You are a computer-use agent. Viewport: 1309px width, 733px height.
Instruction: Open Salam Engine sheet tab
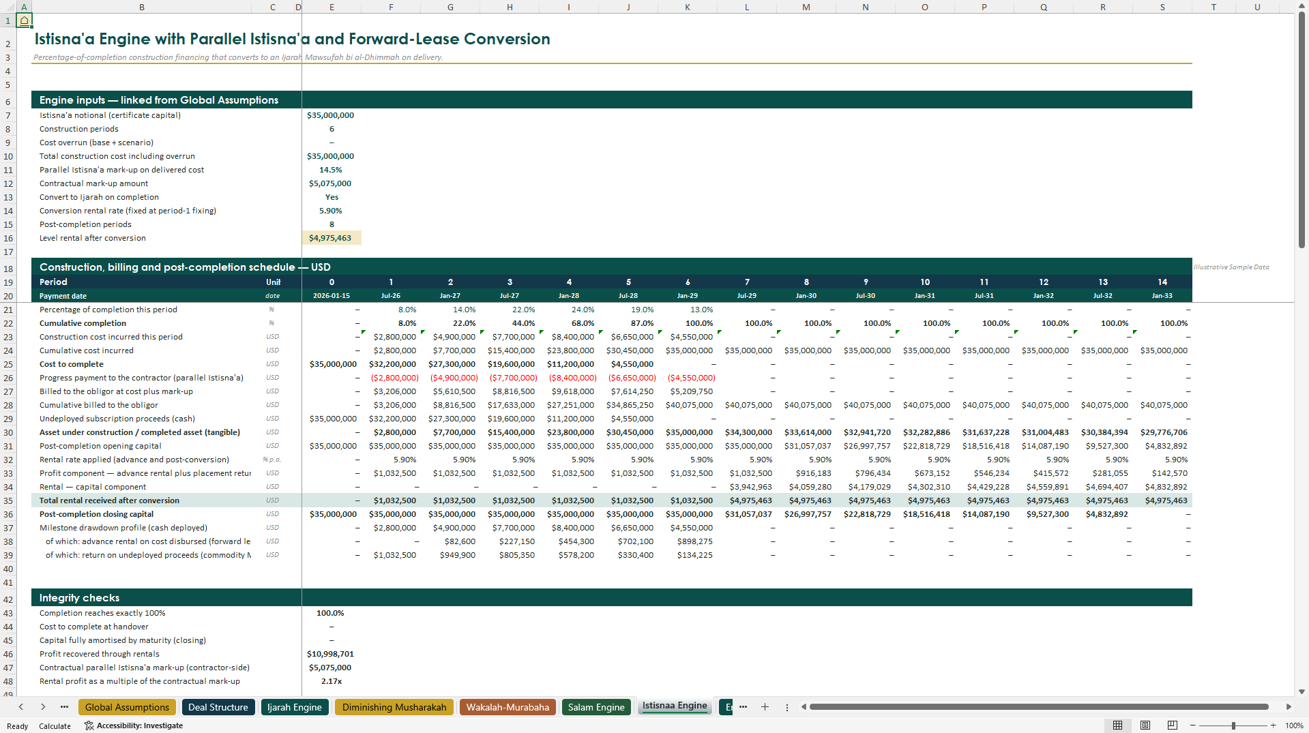click(x=596, y=707)
